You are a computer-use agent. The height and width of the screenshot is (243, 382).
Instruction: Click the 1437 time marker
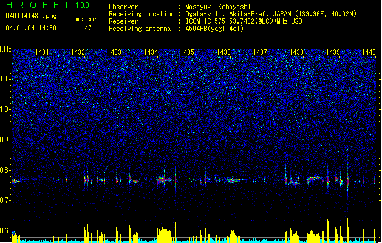[x=260, y=52]
